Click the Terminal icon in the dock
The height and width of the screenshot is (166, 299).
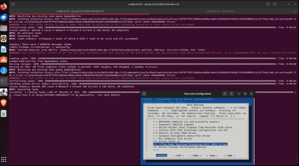[x=4, y=81]
